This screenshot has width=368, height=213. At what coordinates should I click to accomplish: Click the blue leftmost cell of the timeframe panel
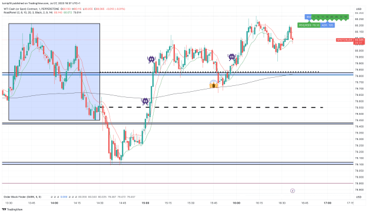(309, 17)
